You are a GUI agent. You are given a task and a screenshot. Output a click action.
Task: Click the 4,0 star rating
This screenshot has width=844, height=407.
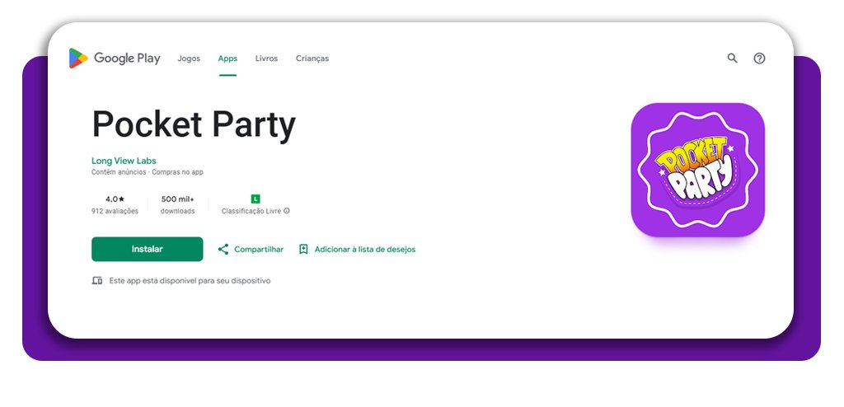[115, 199]
